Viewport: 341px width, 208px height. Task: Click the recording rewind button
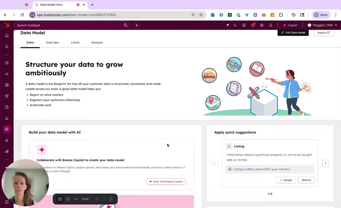[76, 199]
